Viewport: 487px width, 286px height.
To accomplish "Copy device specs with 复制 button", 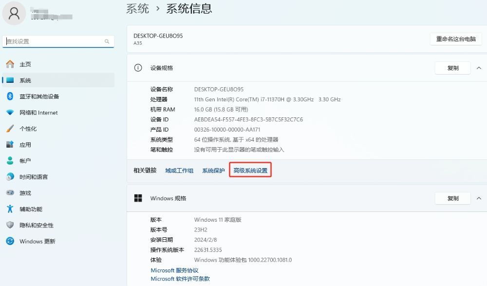I will click(x=453, y=68).
